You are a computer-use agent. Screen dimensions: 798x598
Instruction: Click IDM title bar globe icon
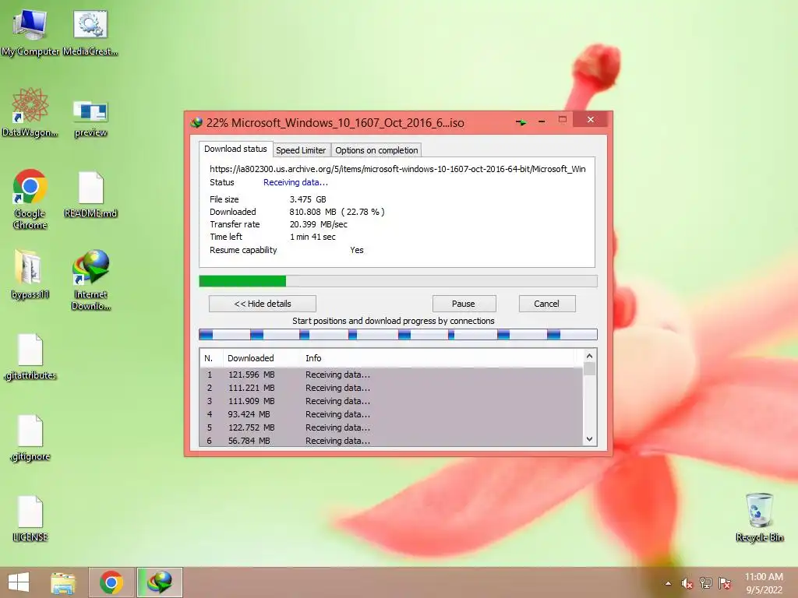196,122
